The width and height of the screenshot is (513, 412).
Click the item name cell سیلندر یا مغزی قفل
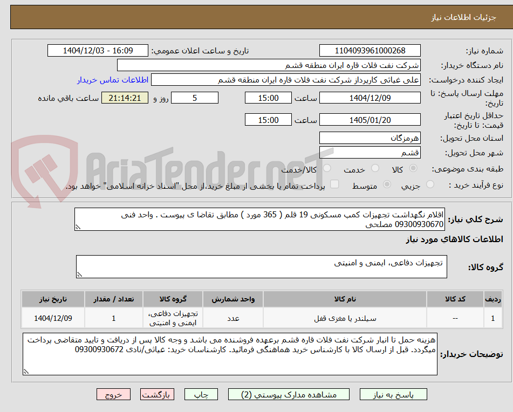click(x=345, y=318)
